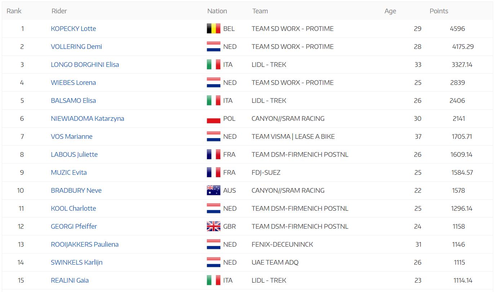Open VOLLERING Demi rider link
This screenshot has height=292, width=495.
[x=76, y=47]
